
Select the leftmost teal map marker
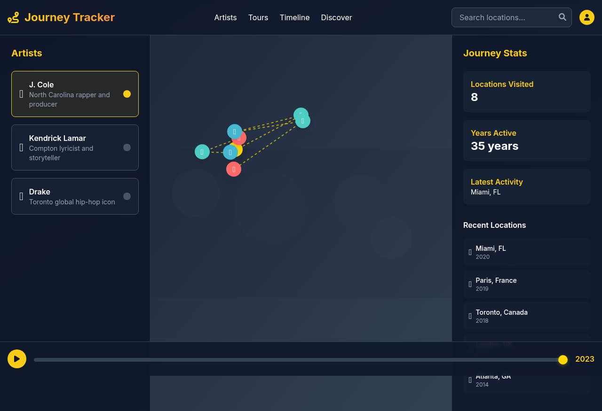click(x=202, y=152)
